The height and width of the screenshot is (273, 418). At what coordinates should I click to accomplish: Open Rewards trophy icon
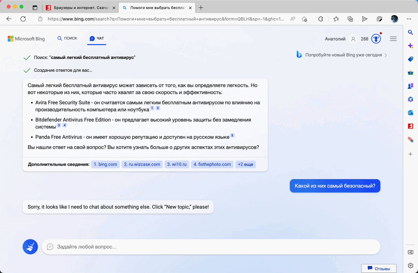pyautogui.click(x=376, y=39)
